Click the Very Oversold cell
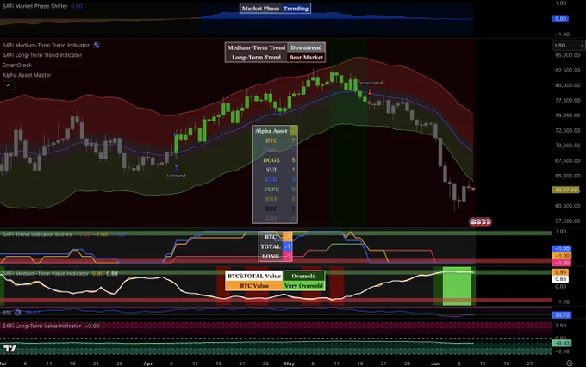This screenshot has height=367, width=586. coord(303,285)
